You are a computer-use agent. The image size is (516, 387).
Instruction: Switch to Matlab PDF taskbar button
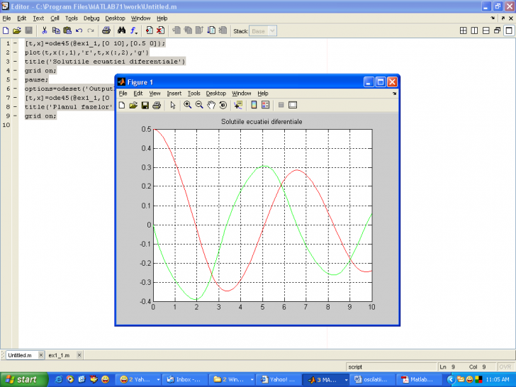coord(419,380)
